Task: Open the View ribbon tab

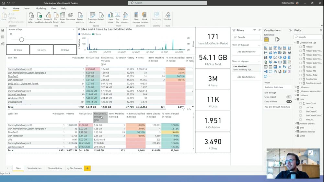Action: [53, 8]
